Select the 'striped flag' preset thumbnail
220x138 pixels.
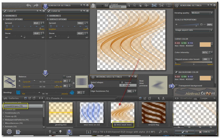pyautogui.click(x=153, y=113)
